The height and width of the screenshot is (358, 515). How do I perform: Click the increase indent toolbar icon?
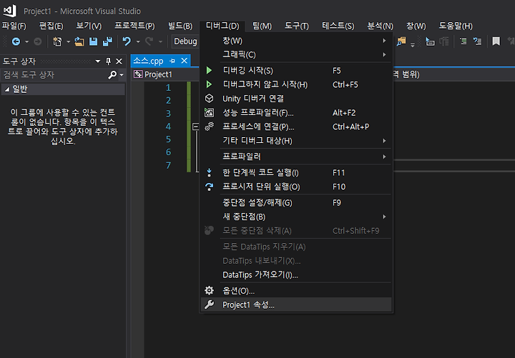[x=477, y=41]
